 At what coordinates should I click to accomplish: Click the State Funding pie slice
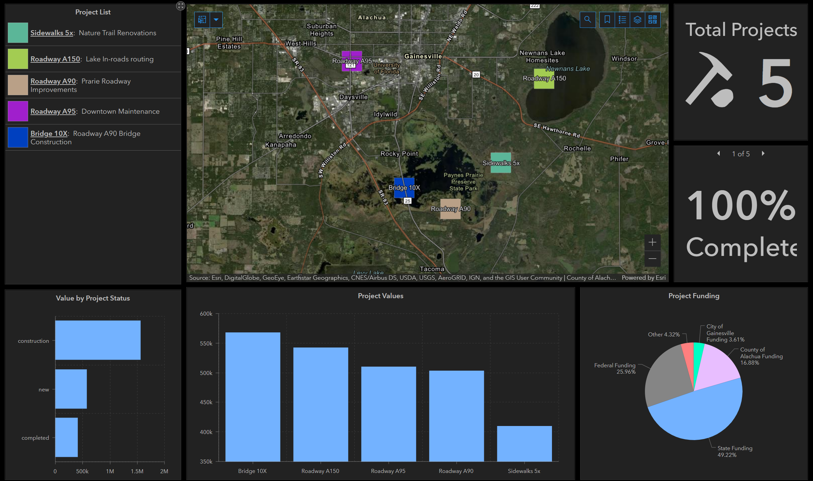coord(698,416)
